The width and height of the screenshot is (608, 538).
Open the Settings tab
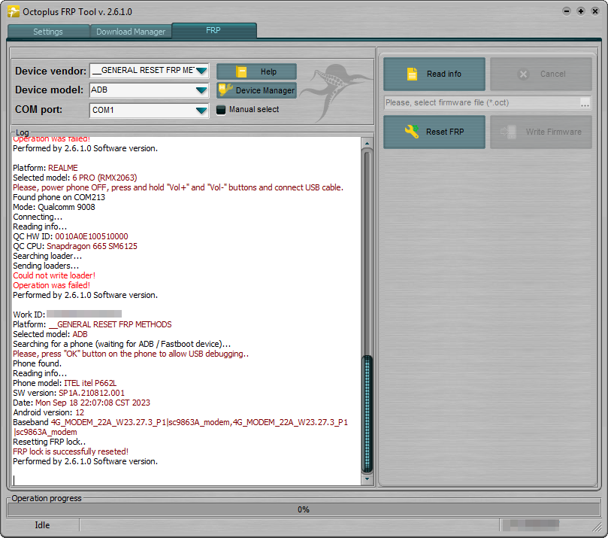click(48, 32)
